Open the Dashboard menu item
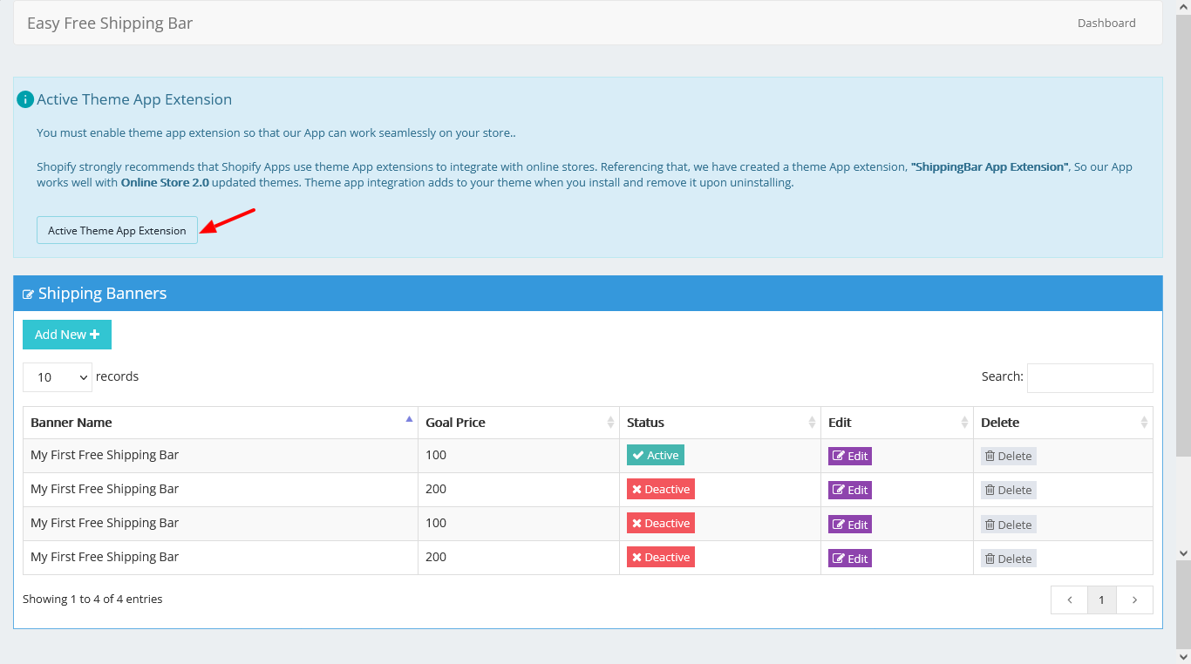This screenshot has width=1191, height=664. click(1106, 24)
